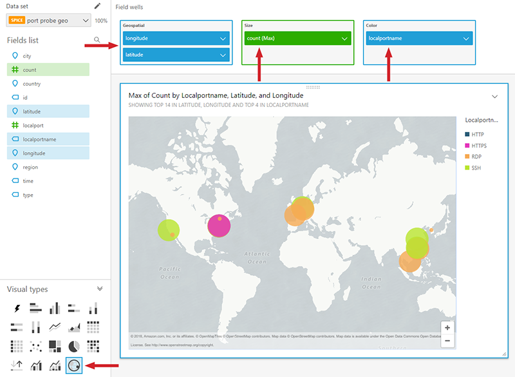Viewport: 515px width, 377px height.
Task: Select the latitude field in fields list
Action: (48, 111)
